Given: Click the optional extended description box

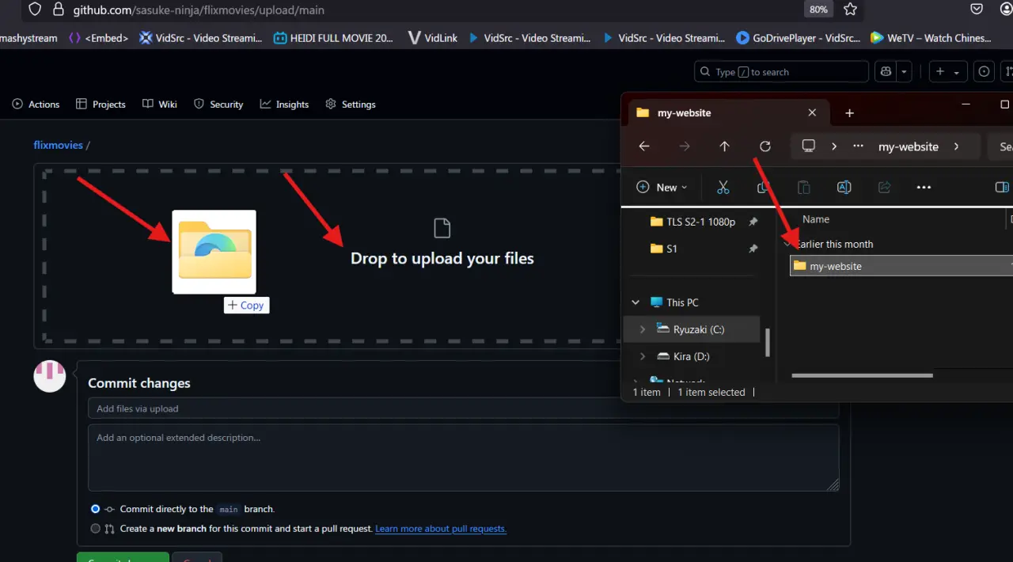Looking at the screenshot, I should click(463, 458).
